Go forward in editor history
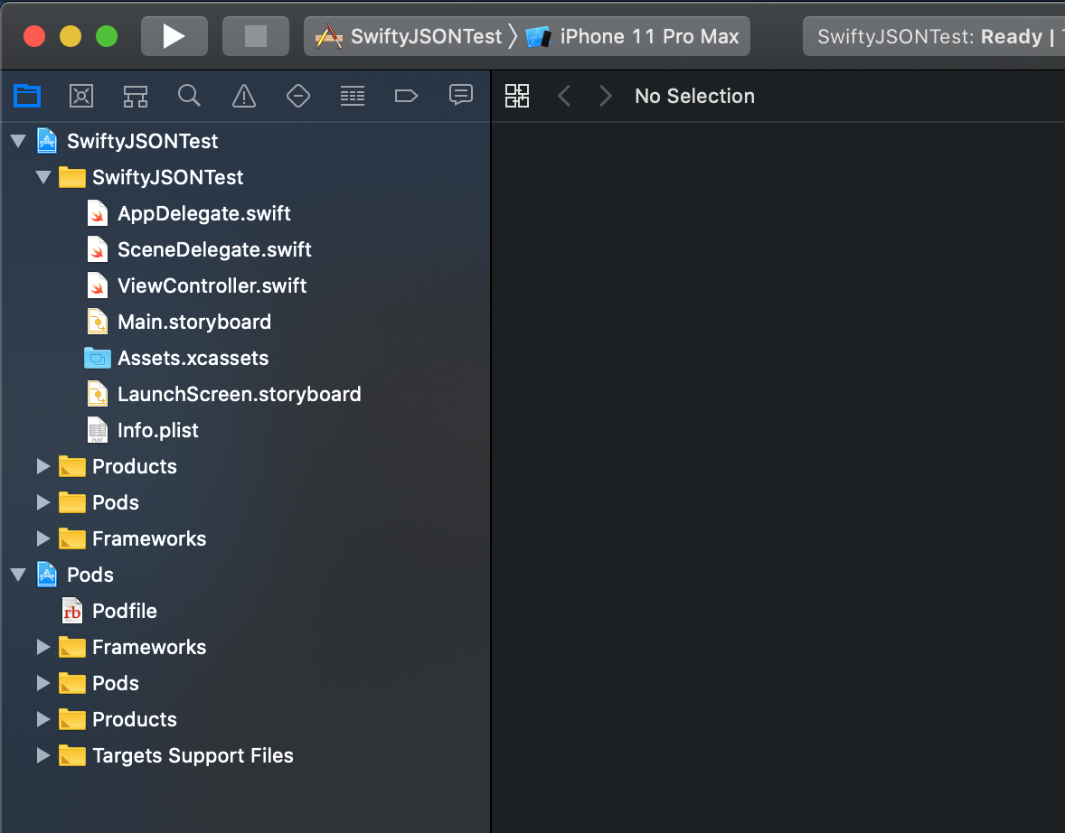The height and width of the screenshot is (833, 1065). [x=605, y=96]
